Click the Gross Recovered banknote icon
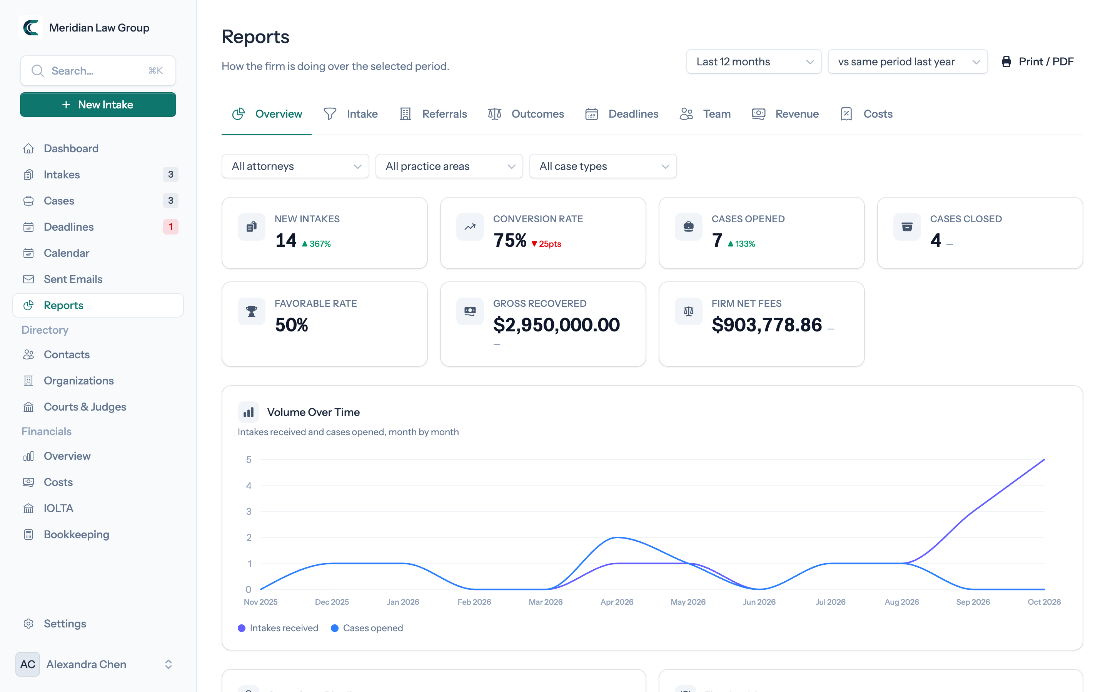Viewport: 1108px width, 692px height. [470, 311]
